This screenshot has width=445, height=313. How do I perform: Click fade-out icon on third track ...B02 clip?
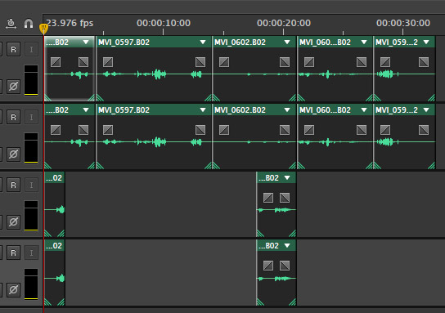click(x=285, y=198)
